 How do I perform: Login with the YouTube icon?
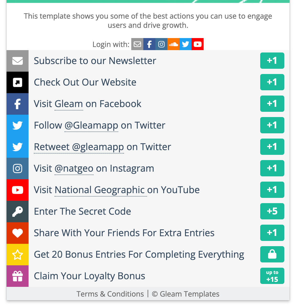tap(198, 44)
